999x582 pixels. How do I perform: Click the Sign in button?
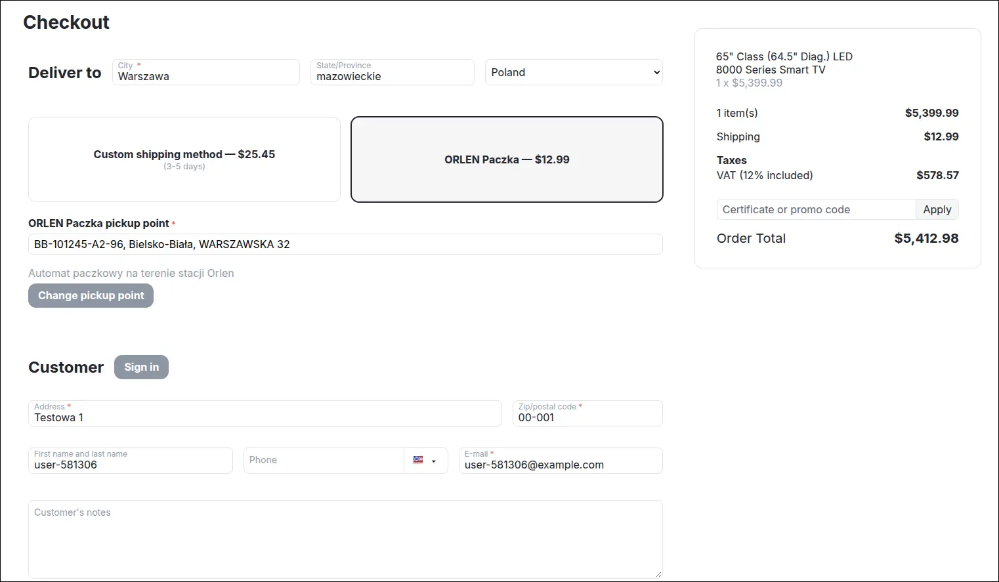click(x=141, y=367)
